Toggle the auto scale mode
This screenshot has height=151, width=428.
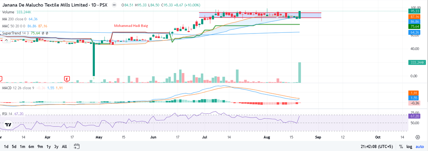pyautogui.click(x=419, y=146)
